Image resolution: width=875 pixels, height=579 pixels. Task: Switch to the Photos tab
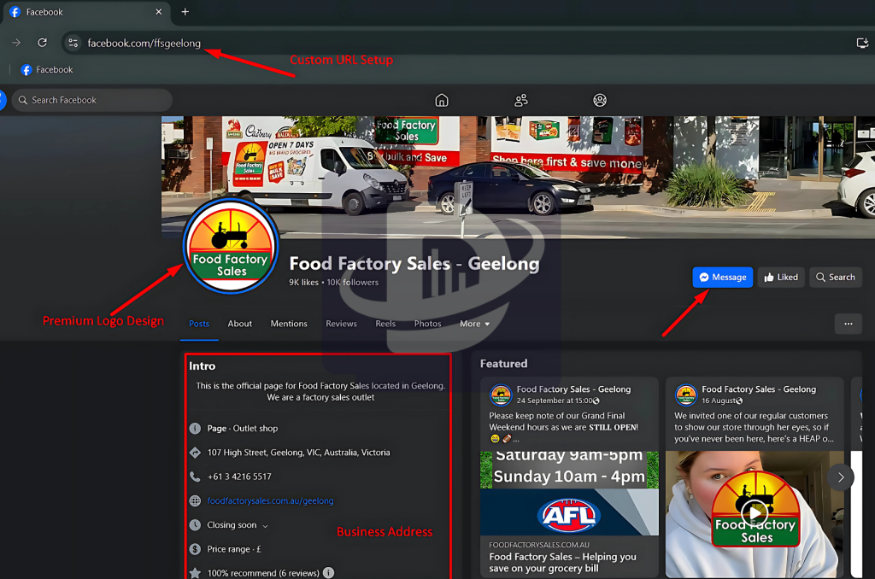[x=427, y=324]
